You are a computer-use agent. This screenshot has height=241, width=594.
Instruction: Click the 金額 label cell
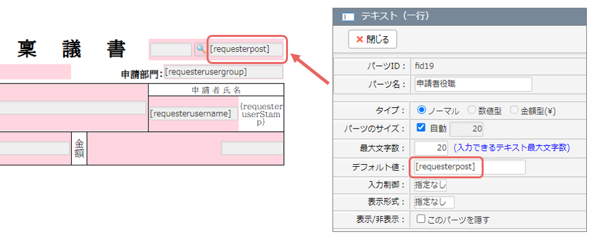coord(79,149)
